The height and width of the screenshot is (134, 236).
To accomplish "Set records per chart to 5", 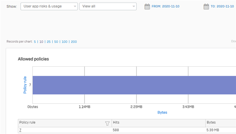I will pos(35,42).
